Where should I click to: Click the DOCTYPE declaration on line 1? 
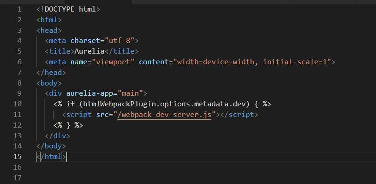pyautogui.click(x=68, y=10)
